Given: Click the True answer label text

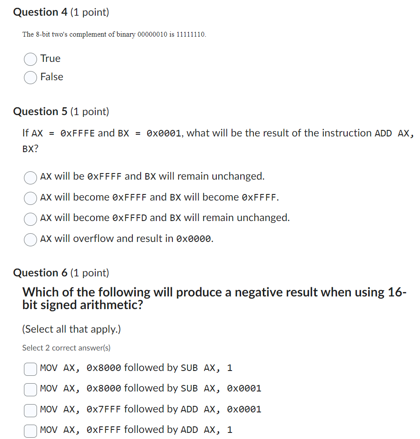Looking at the screenshot, I should (x=50, y=59).
